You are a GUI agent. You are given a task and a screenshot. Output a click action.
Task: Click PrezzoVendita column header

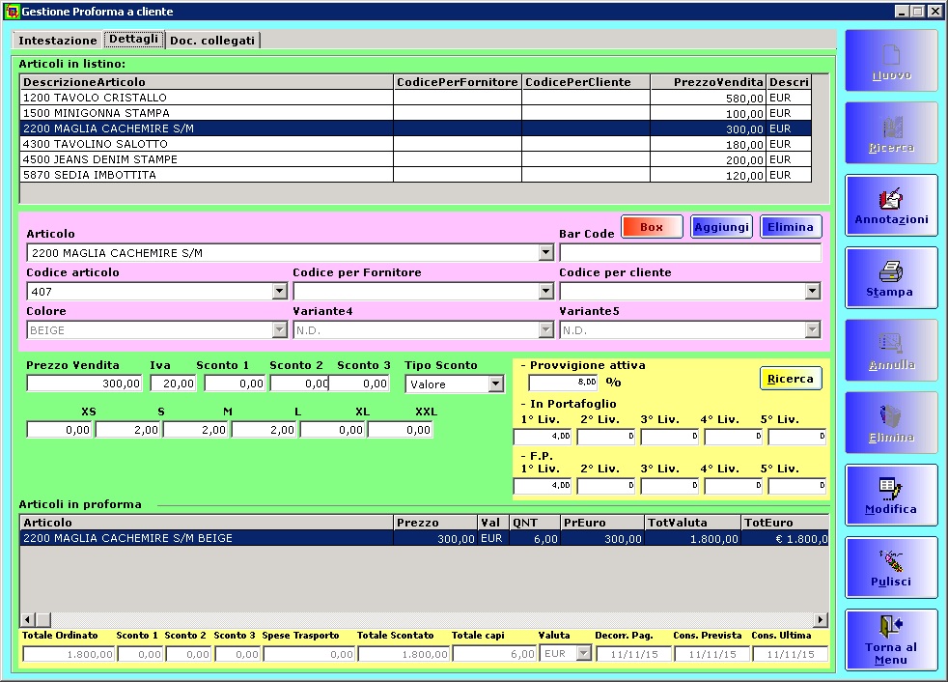tap(708, 82)
